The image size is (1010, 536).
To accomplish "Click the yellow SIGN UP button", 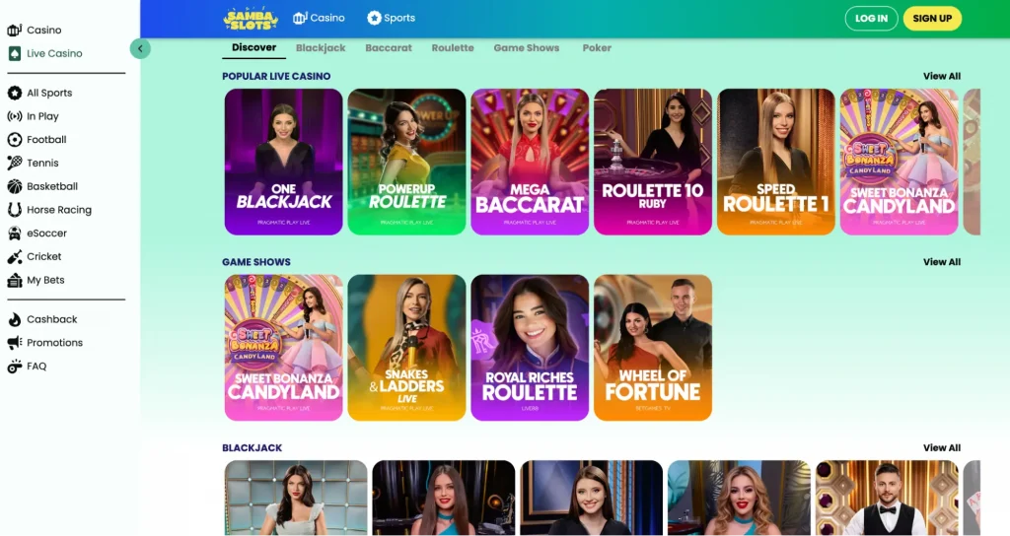I will tap(932, 19).
